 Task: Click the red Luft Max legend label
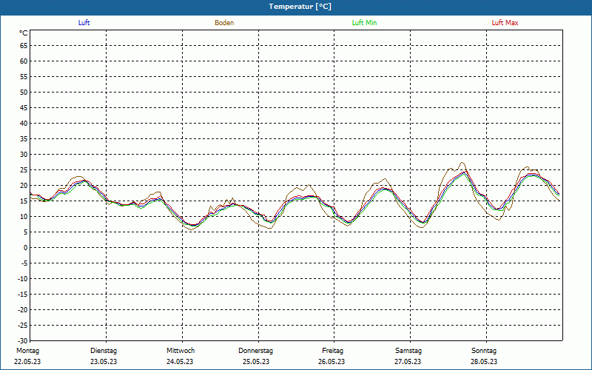pyautogui.click(x=505, y=23)
